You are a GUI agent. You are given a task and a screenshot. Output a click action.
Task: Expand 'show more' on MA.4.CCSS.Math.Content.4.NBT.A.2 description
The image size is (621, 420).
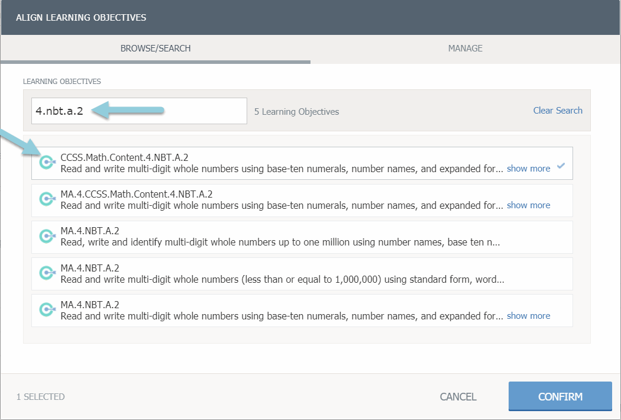[x=528, y=205]
